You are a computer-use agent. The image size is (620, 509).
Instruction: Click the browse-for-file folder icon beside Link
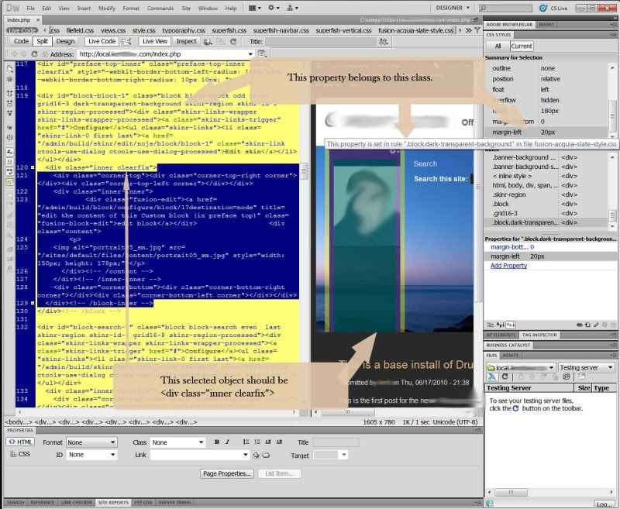pos(265,455)
